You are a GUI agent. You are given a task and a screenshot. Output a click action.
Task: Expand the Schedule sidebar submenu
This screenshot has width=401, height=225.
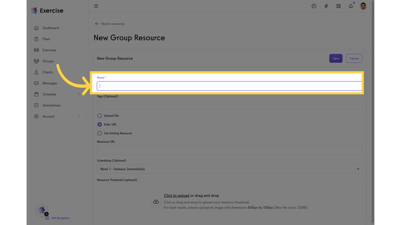(79, 94)
